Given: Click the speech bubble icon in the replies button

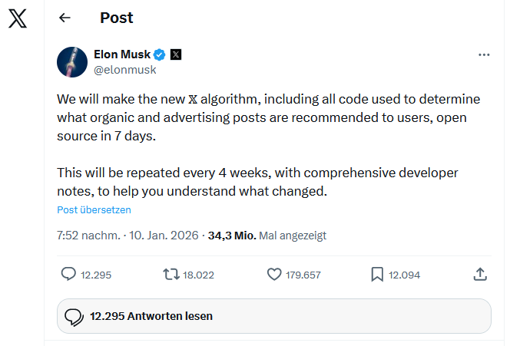Looking at the screenshot, I should tap(74, 316).
